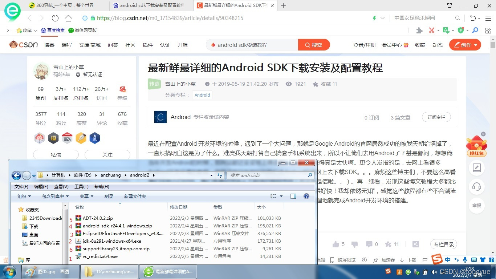The height and width of the screenshot is (279, 496).
Task: Open the customer service headset icon
Action: tap(477, 187)
